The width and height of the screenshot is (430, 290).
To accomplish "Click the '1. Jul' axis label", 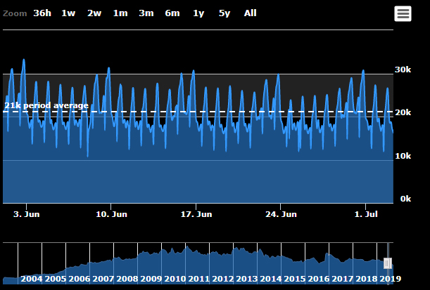I will click(366, 214).
